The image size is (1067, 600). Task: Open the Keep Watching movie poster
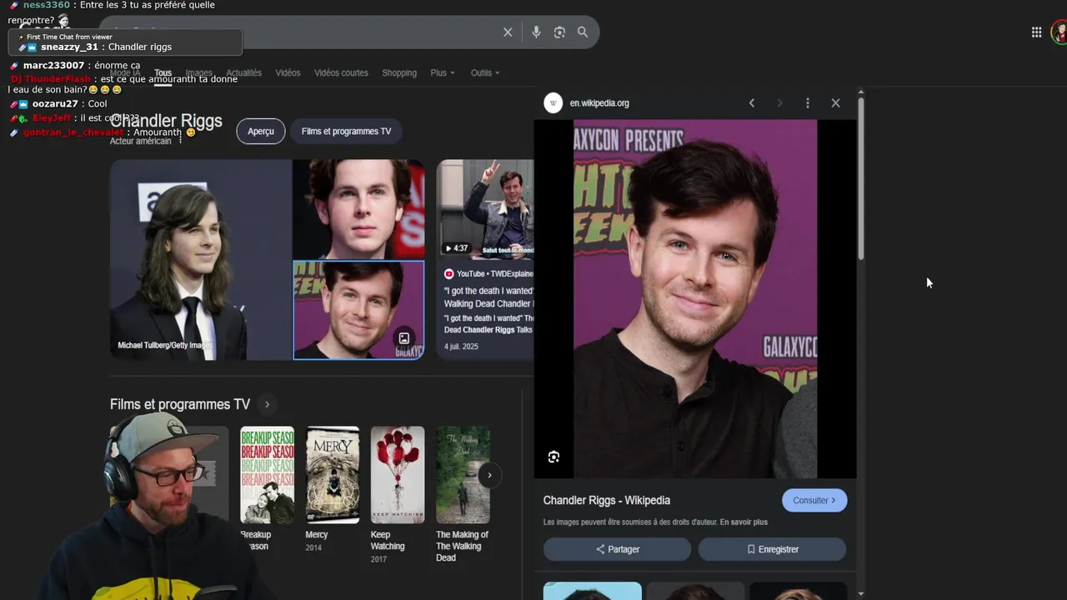tap(398, 475)
